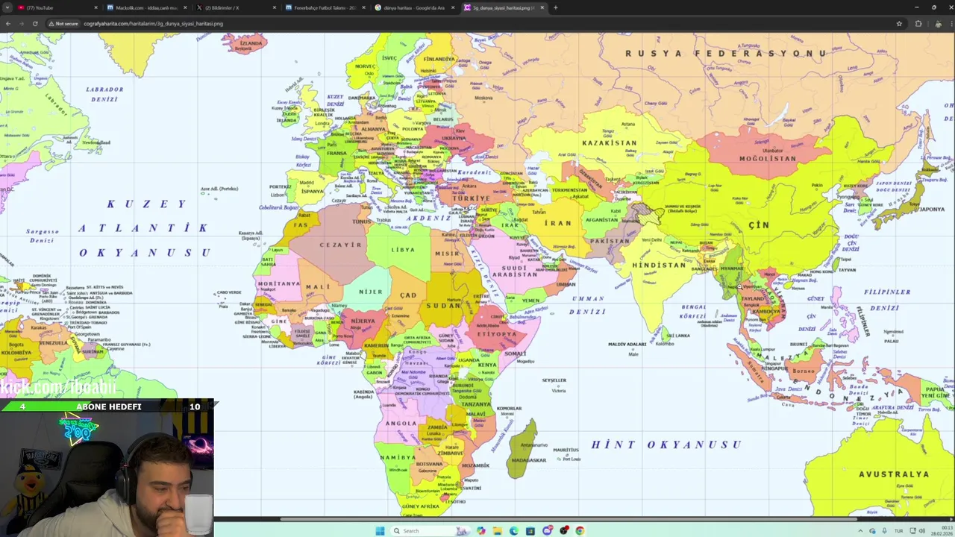Viewport: 955px width, 537px height.
Task: Click NİJERYA on the map
Action: (x=363, y=321)
